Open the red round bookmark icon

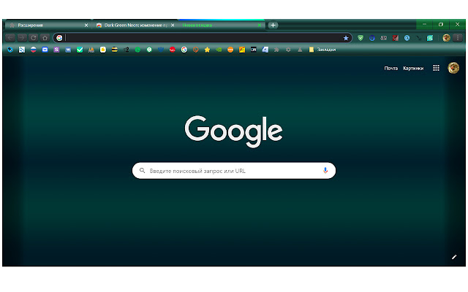tap(173, 50)
